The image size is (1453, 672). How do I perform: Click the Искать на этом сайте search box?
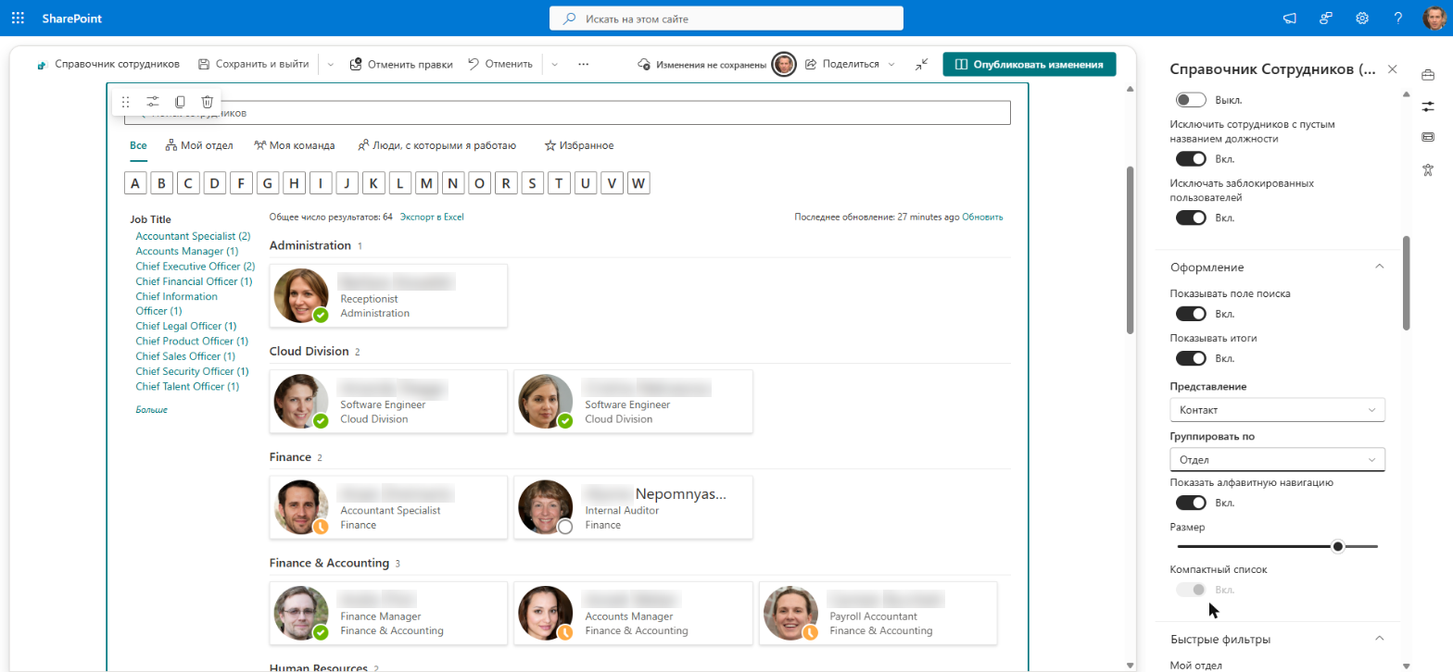tap(726, 19)
